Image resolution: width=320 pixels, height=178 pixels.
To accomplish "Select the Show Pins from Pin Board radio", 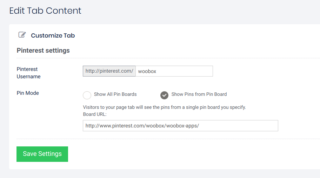I will (164, 95).
